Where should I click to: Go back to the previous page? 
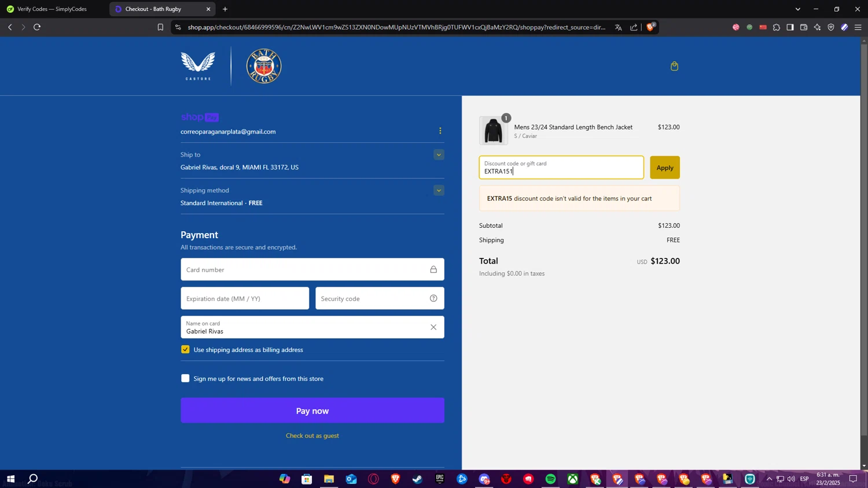tap(10, 27)
